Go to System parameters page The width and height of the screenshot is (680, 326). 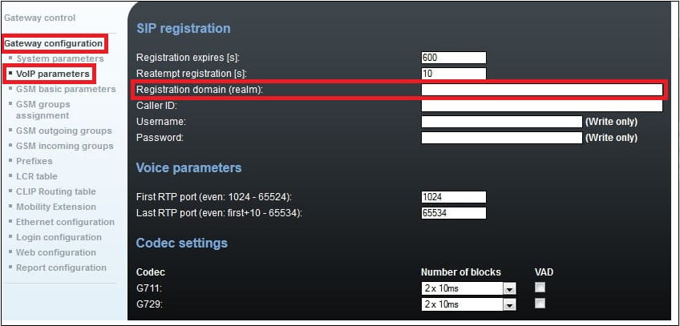tap(60, 58)
